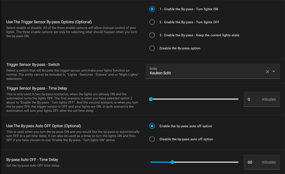Click the 'Enable the by-pass auto off option' label

(x=186, y=126)
